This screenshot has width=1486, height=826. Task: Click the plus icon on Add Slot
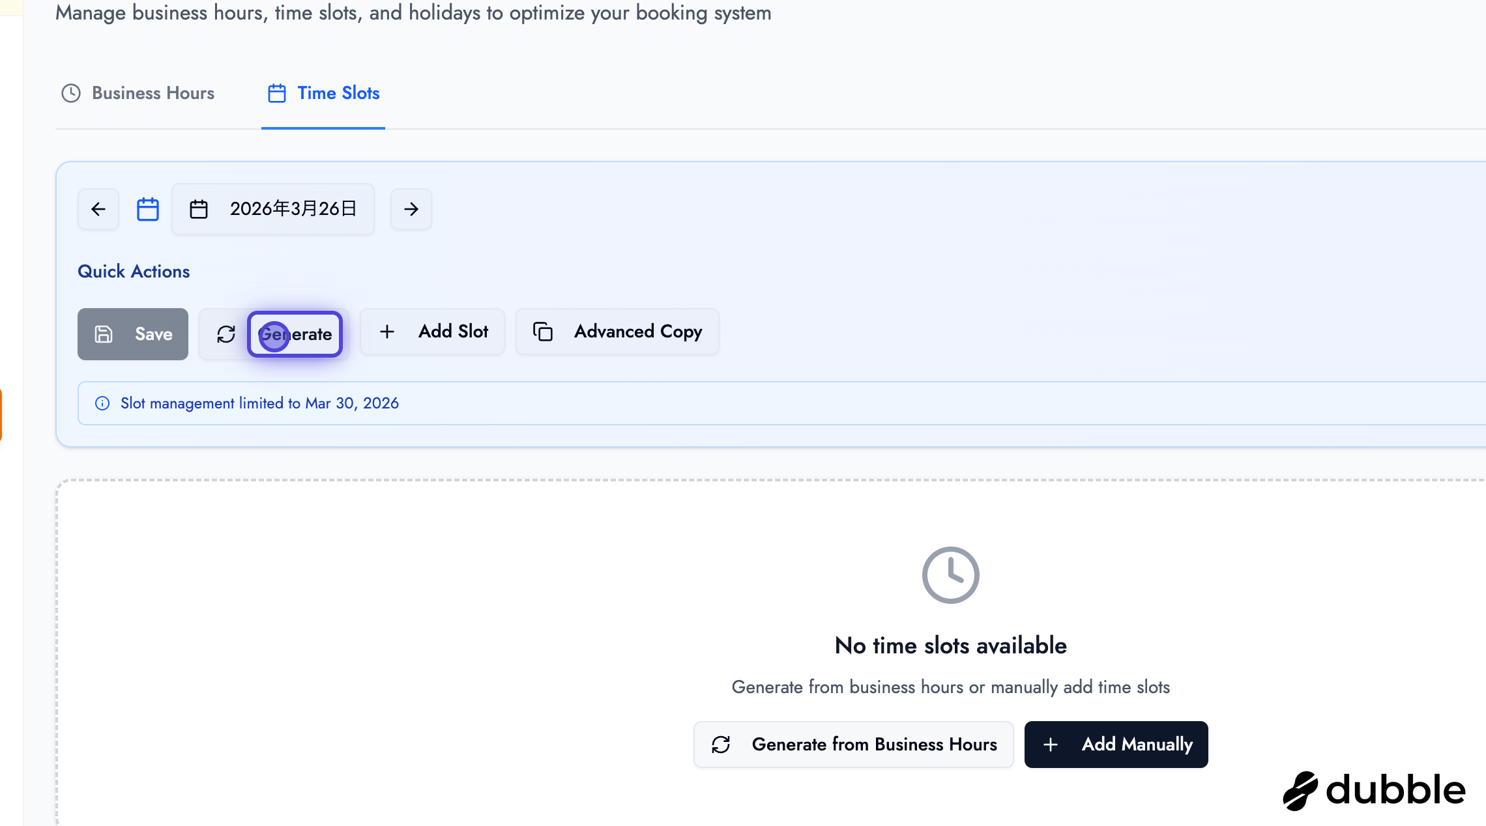[x=387, y=332]
